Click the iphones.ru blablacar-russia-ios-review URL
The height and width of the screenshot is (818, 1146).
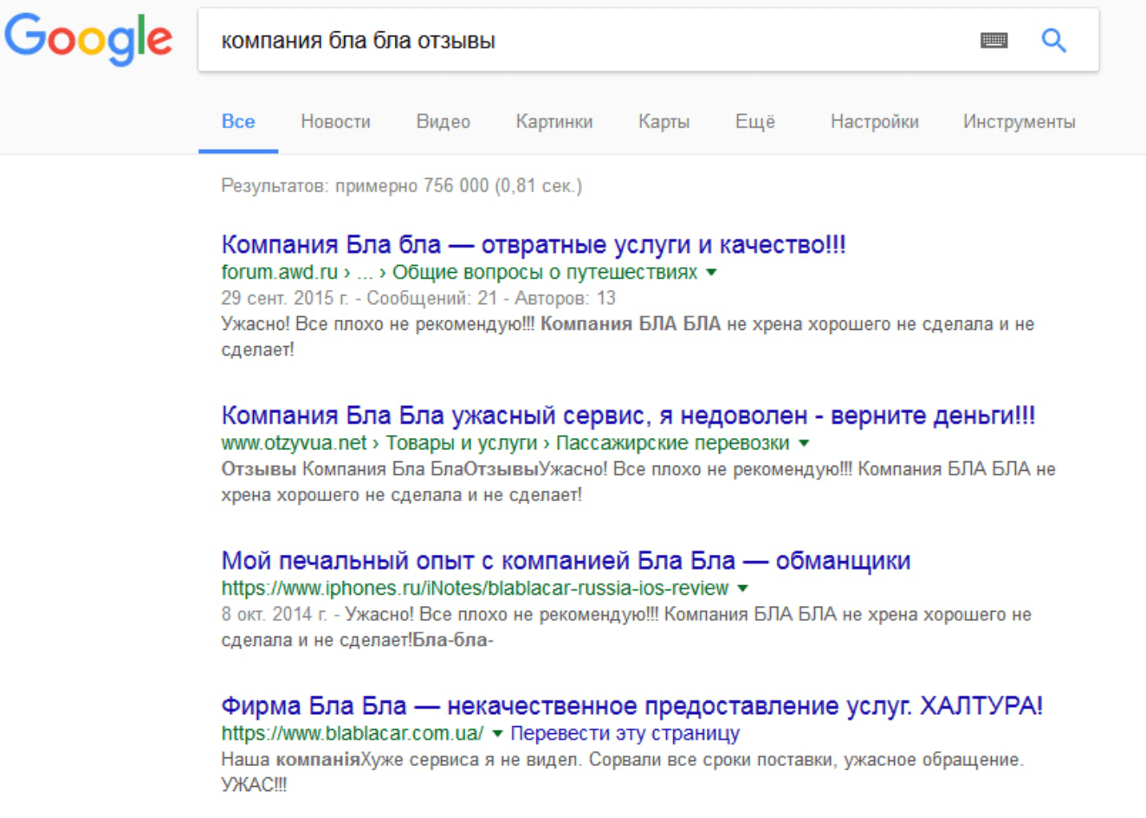pyautogui.click(x=475, y=589)
